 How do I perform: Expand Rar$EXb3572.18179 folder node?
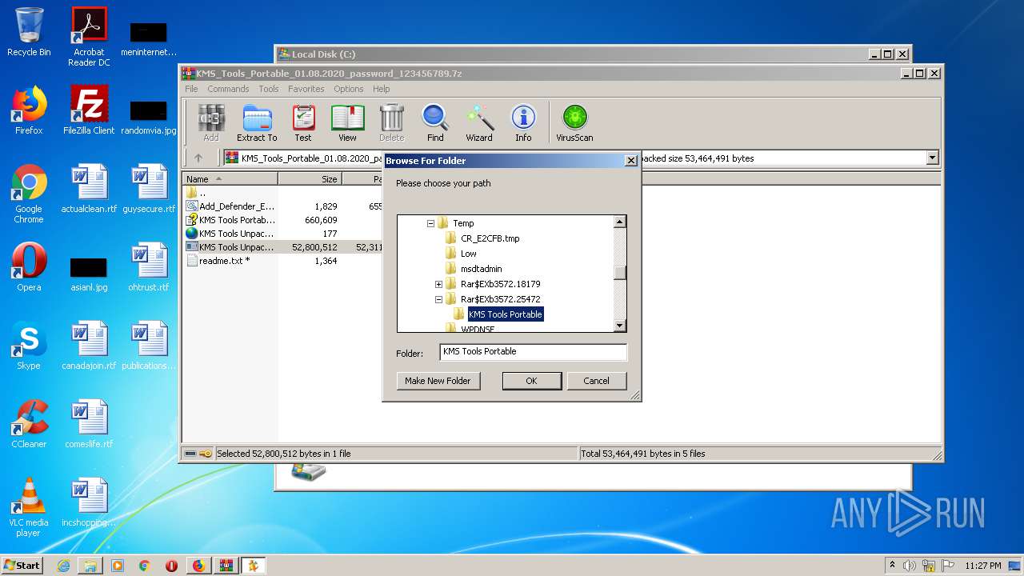point(438,284)
